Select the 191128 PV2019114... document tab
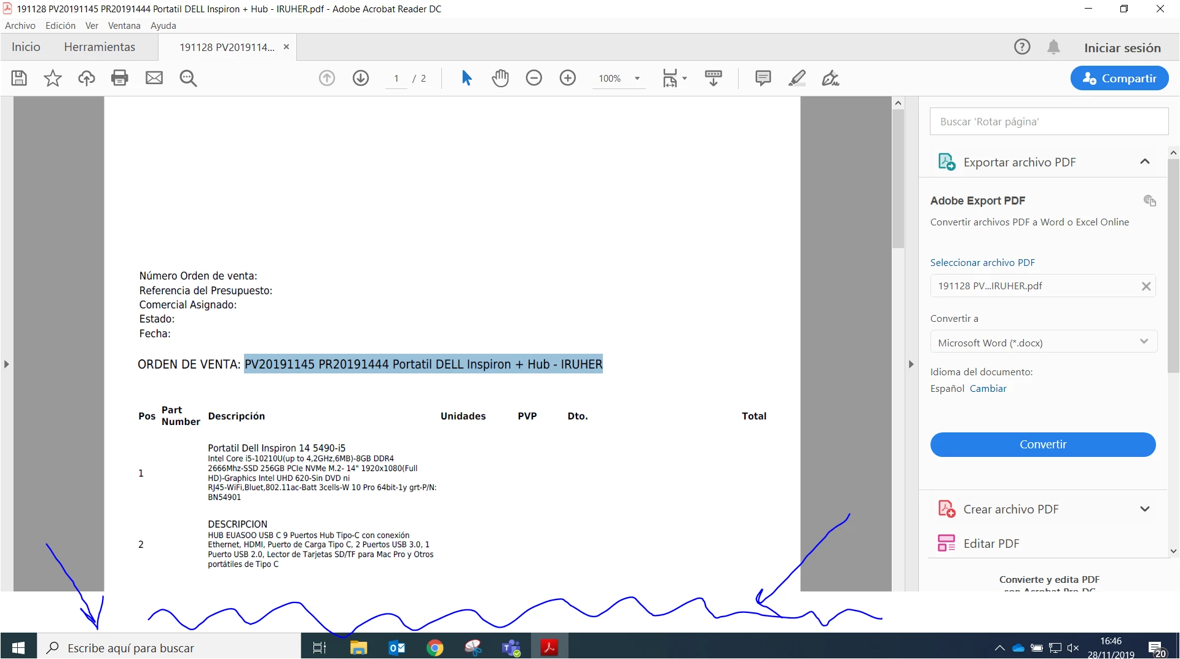1180x659 pixels. click(x=227, y=47)
